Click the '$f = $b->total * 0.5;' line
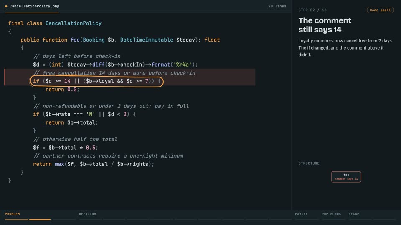Image resolution: width=401 pixels, height=225 pixels. (66, 147)
